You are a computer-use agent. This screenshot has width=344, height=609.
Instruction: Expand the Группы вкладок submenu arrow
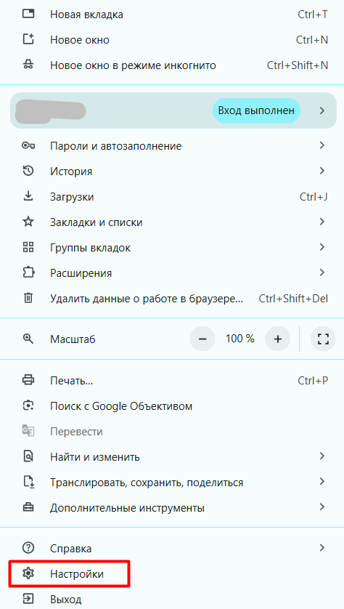point(322,246)
